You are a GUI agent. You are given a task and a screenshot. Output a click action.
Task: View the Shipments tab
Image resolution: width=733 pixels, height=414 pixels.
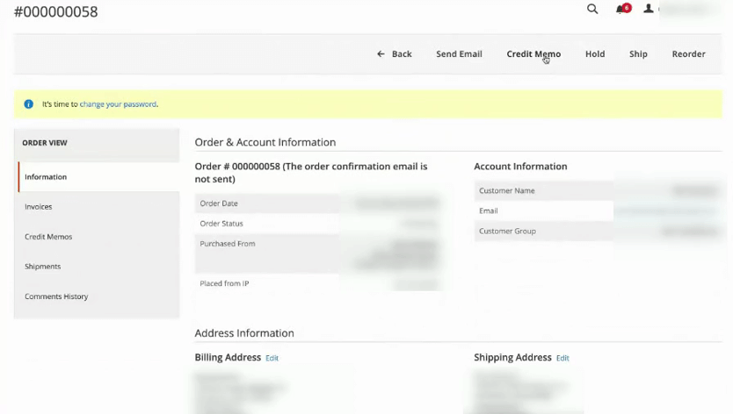tap(43, 267)
